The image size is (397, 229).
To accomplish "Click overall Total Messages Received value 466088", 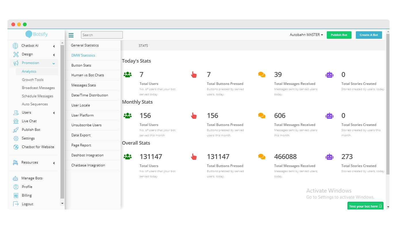I will pyautogui.click(x=285, y=157).
